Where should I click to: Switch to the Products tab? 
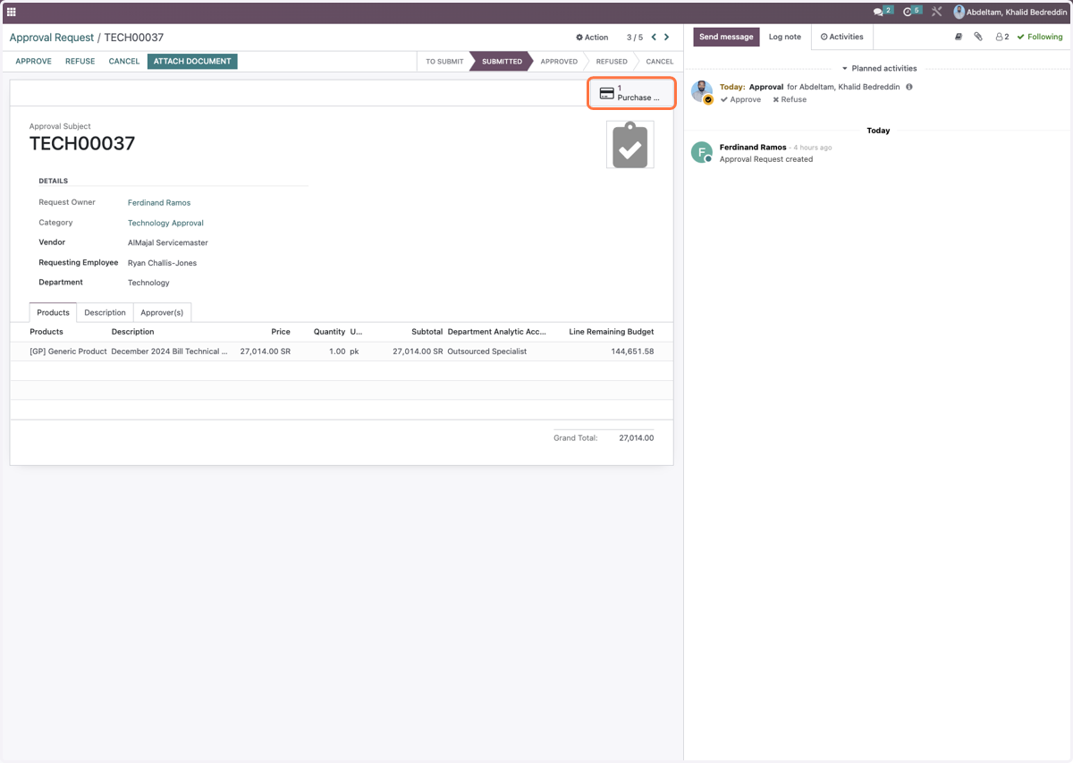(53, 312)
